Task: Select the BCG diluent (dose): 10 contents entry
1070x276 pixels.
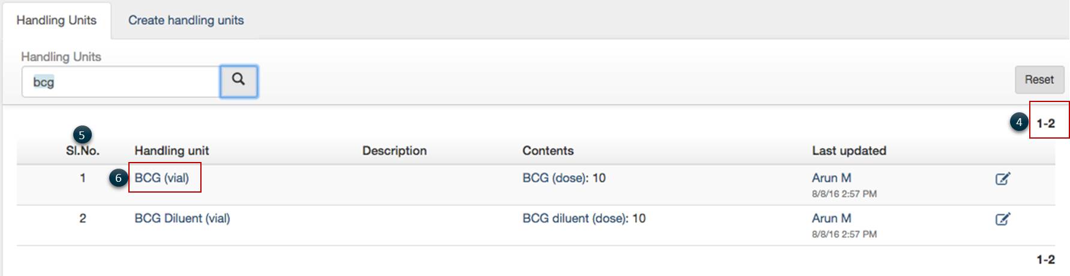Action: [x=584, y=218]
